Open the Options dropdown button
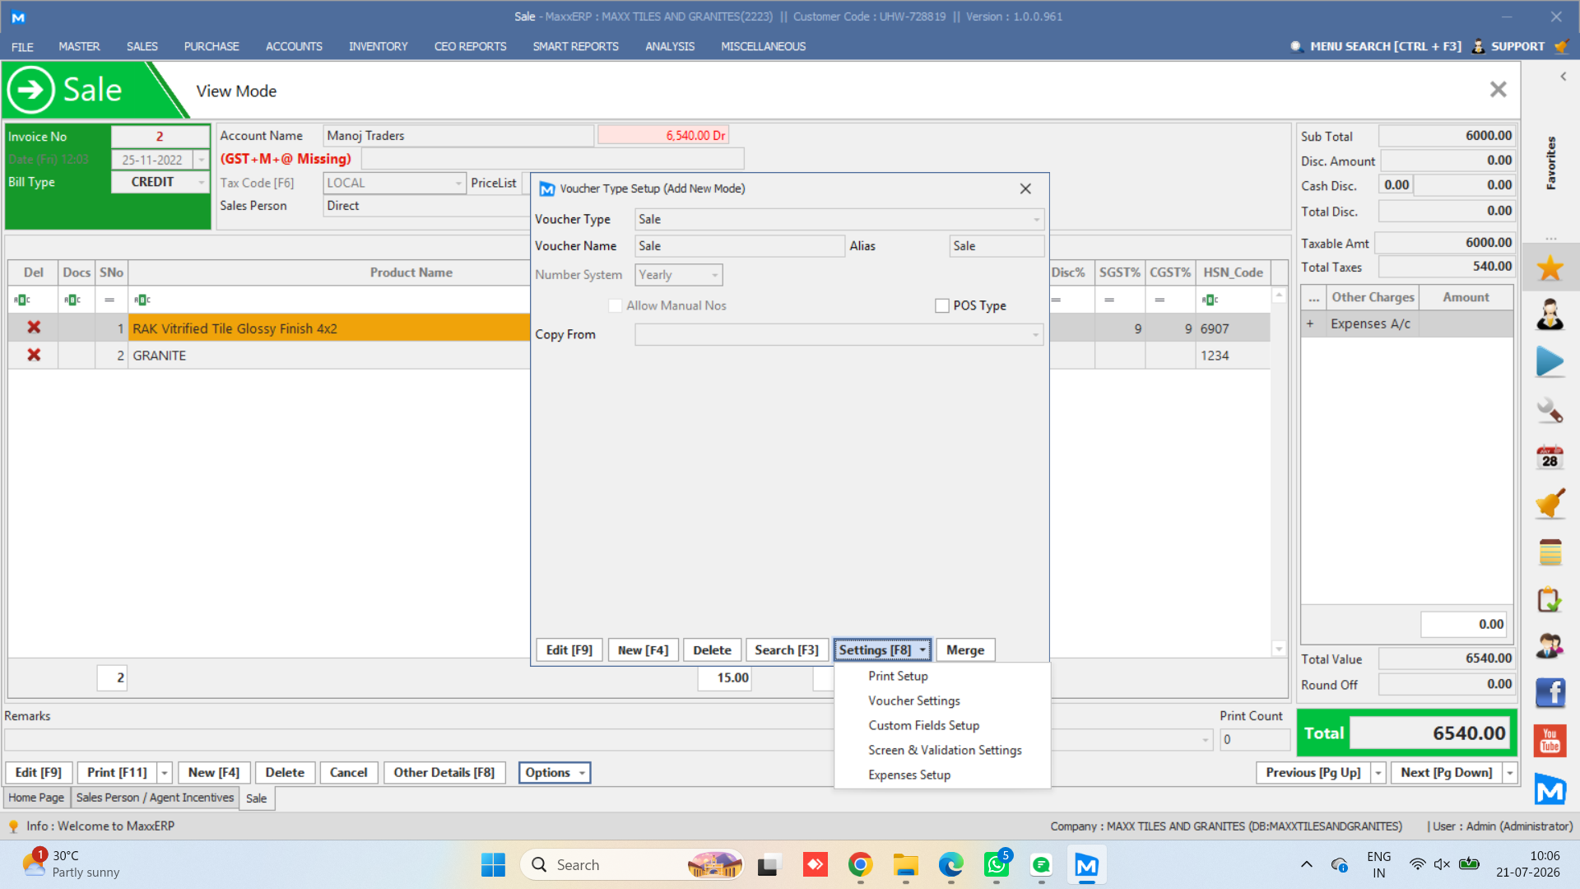The width and height of the screenshot is (1580, 889). pyautogui.click(x=554, y=772)
